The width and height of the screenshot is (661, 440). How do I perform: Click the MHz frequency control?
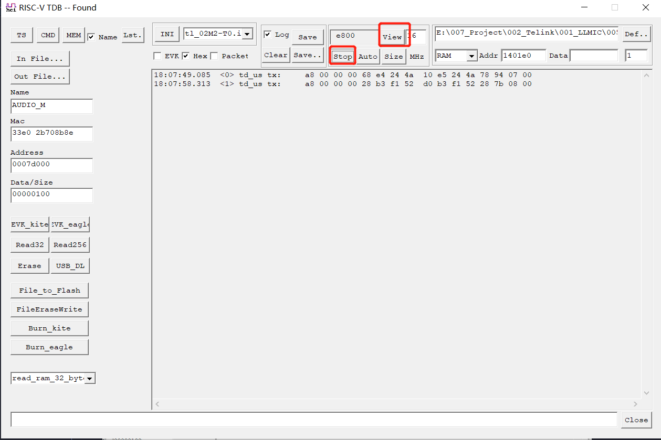[x=417, y=56]
